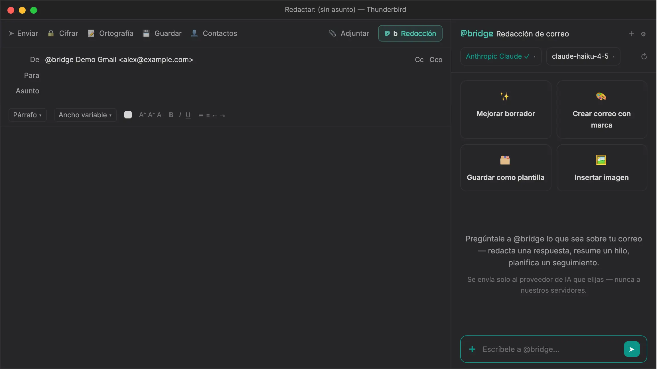657x369 pixels.
Task: Insert a bulleted list
Action: click(201, 115)
